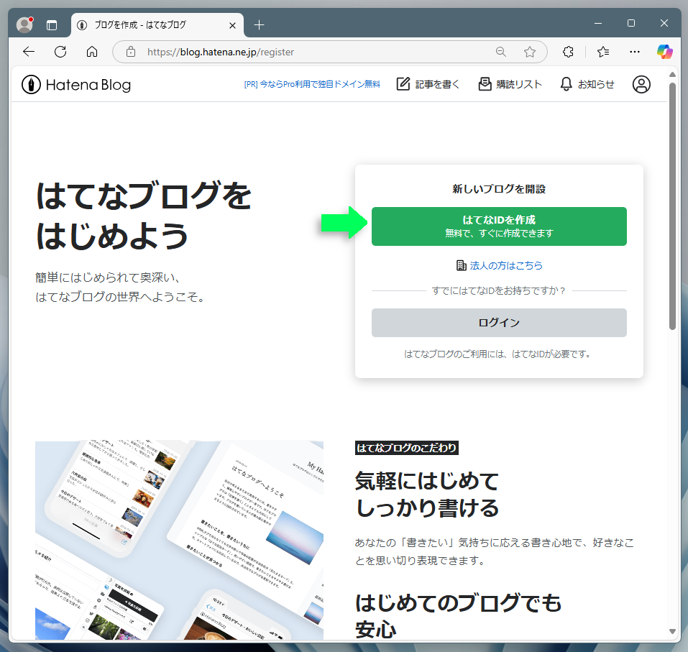Click the ログイン button

click(499, 323)
